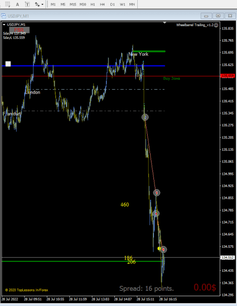237x306 pixels.
Task: Click the 5dayL 135.559 label
Action: pyautogui.click(x=14, y=38)
